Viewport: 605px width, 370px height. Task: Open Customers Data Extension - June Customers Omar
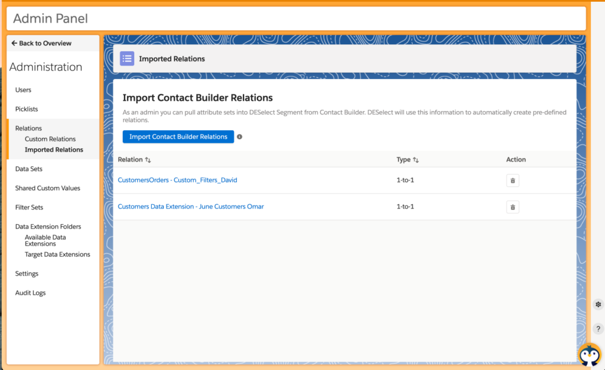[190, 207]
